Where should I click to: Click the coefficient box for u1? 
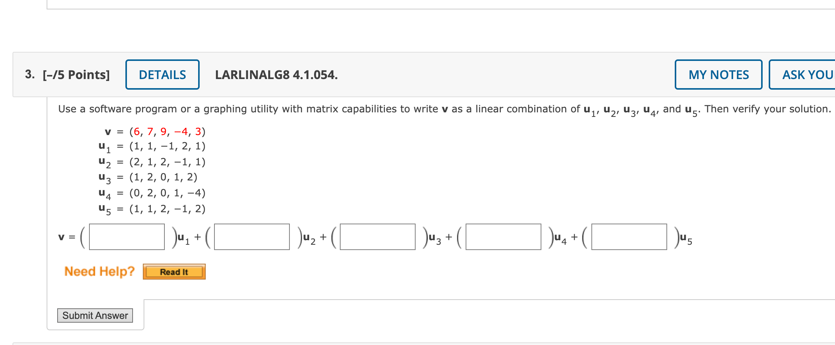[127, 236]
